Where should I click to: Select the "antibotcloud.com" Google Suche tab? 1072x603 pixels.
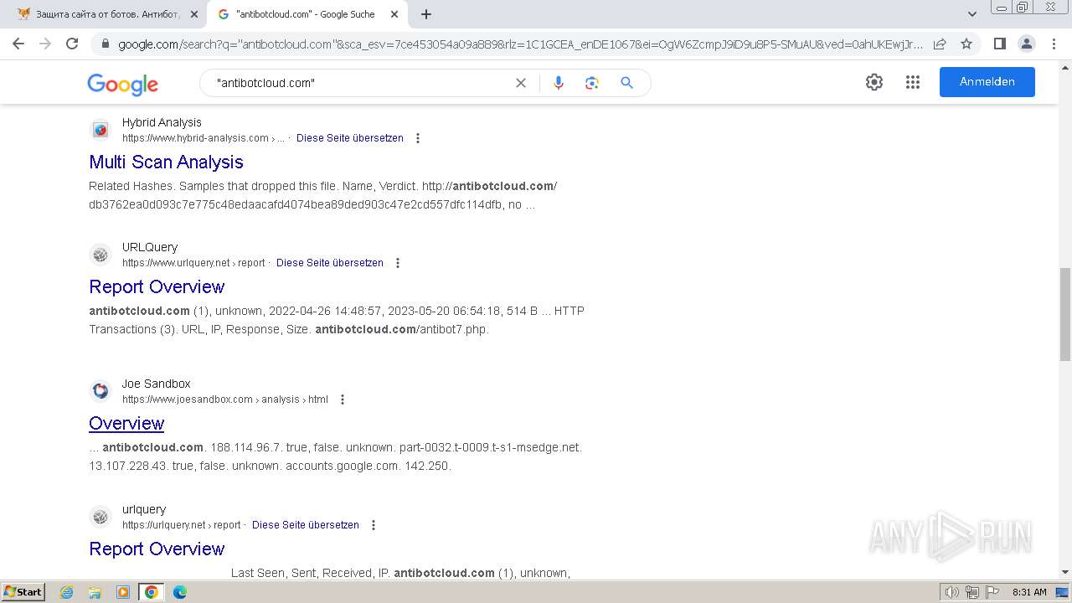click(306, 14)
